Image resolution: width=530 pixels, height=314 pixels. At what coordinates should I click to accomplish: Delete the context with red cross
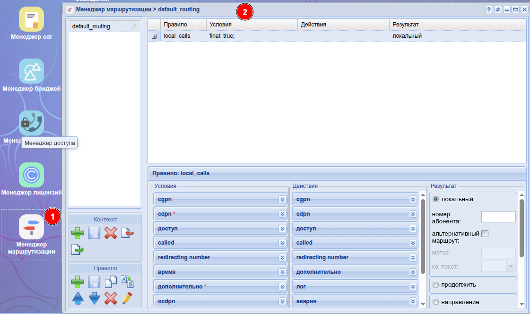[111, 233]
